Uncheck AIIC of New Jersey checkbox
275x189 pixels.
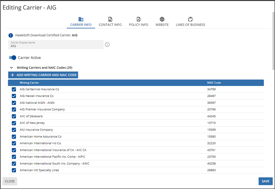pos(14,123)
